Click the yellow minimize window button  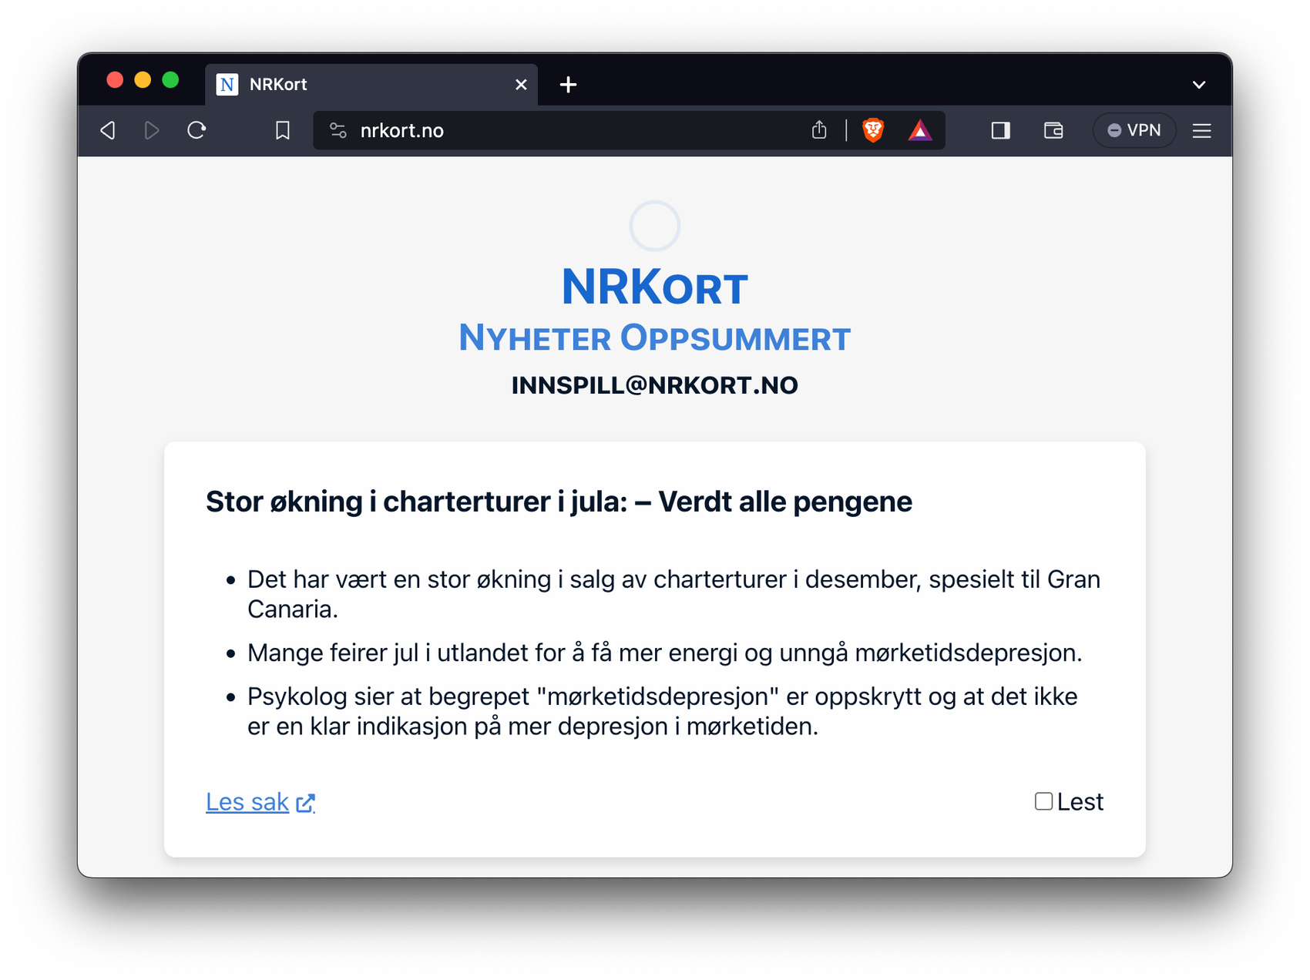[x=143, y=80]
